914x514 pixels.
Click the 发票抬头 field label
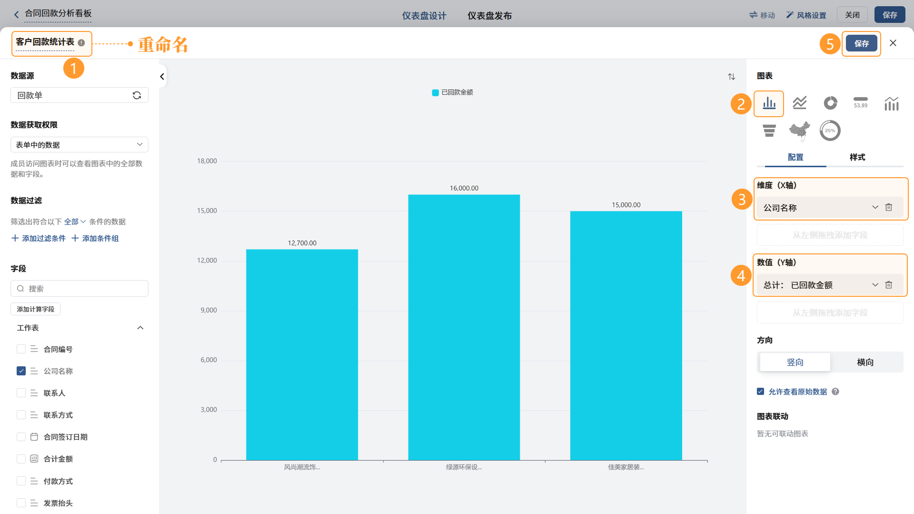click(58, 503)
